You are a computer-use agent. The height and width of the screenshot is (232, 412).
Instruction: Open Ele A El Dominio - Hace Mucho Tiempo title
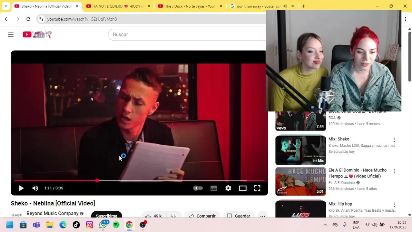(x=358, y=173)
